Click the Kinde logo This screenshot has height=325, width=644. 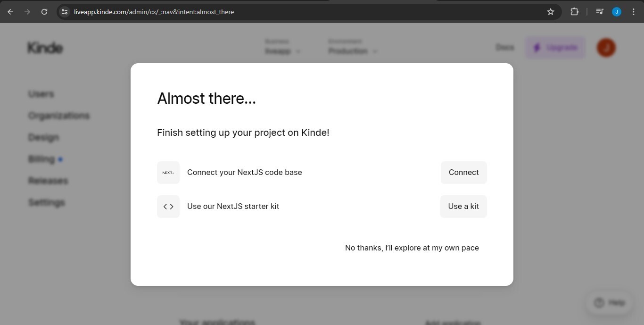(x=45, y=48)
